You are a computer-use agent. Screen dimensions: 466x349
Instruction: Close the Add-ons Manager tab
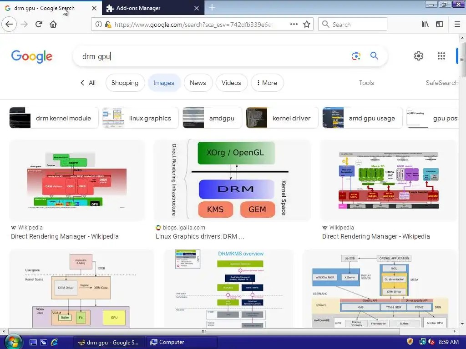[197, 8]
